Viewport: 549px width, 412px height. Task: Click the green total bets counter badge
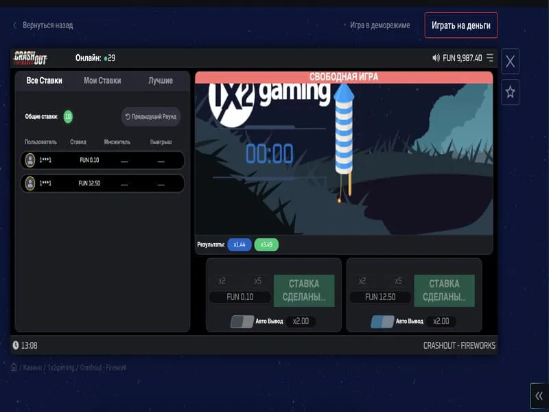click(x=68, y=117)
